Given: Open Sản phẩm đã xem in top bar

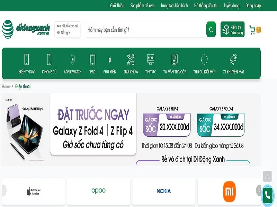Looking at the screenshot, I should 142,6.
